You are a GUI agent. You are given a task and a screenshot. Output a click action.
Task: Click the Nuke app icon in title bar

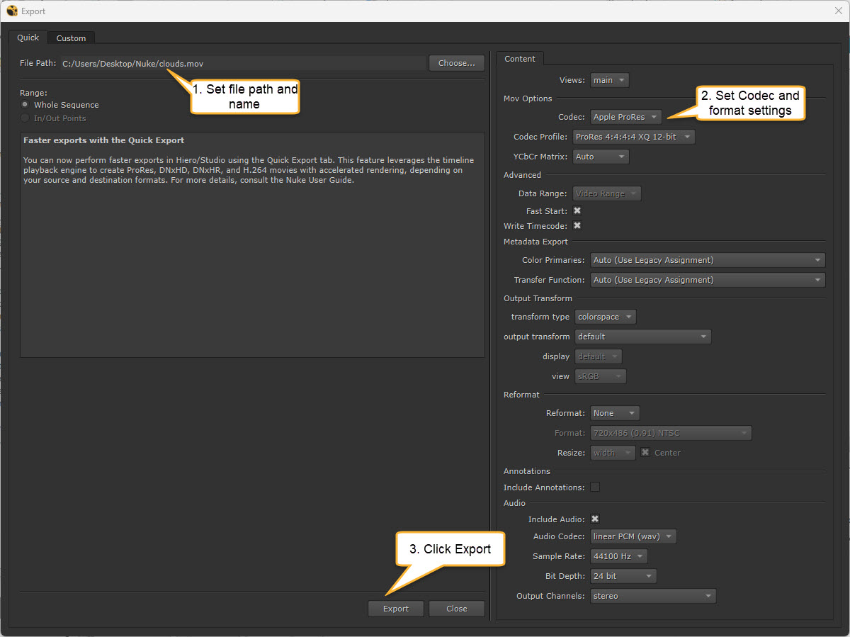click(12, 11)
